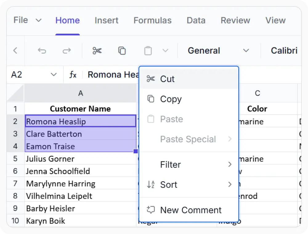Open the Paste options dropdown arrow
Image resolution: width=308 pixels, height=234 pixels.
[165, 50]
